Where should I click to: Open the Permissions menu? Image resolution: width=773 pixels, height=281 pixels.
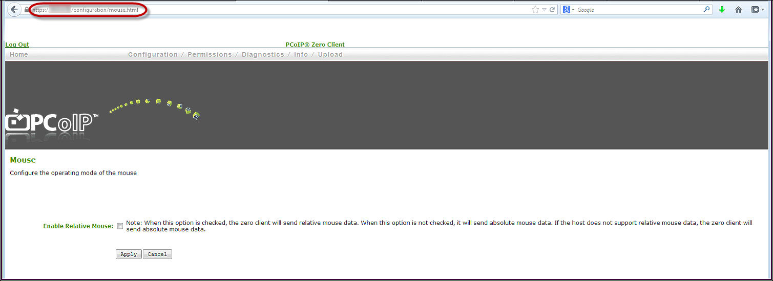click(210, 54)
